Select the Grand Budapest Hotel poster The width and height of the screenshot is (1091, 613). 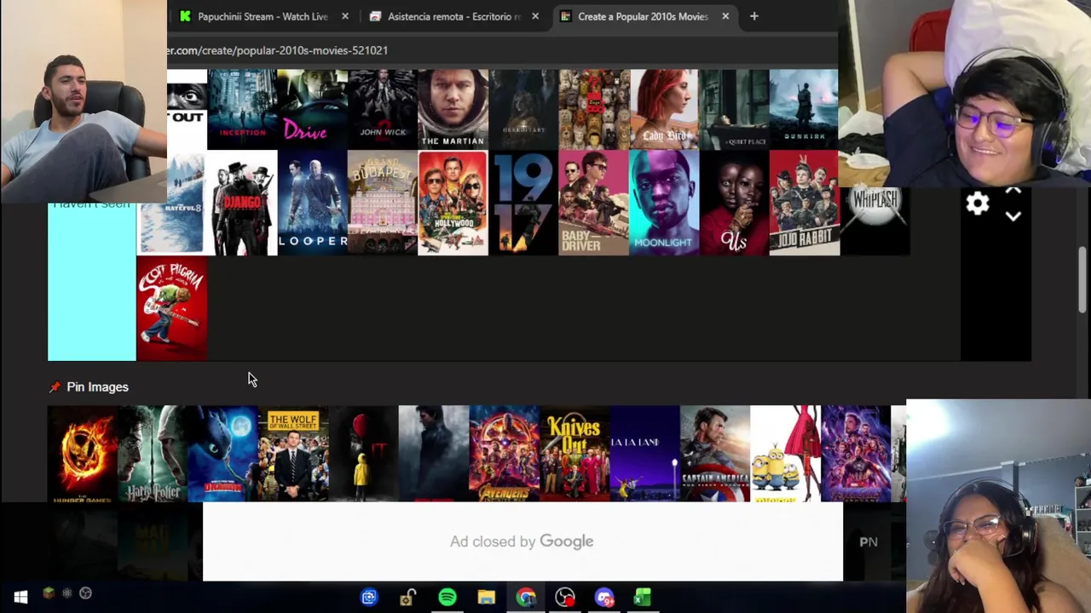click(383, 203)
